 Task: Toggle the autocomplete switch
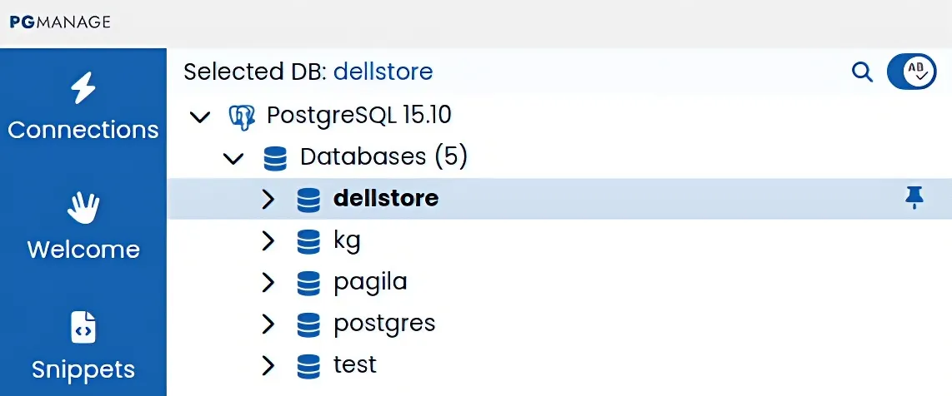tap(911, 72)
